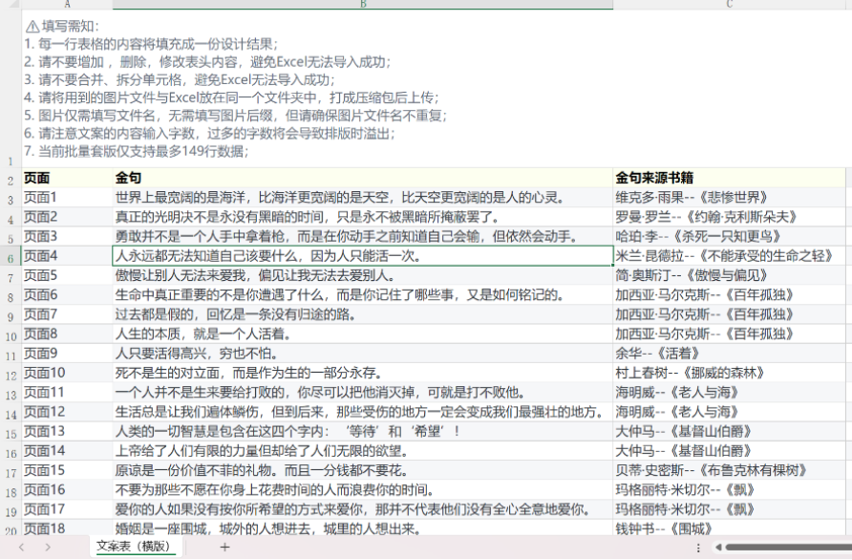The image size is (852, 560).
Task: Select cell 页面16
Action: 67,490
